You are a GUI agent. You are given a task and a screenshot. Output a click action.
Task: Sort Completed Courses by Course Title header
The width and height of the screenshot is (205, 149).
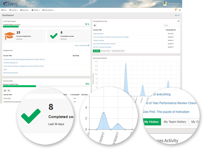point(97,30)
